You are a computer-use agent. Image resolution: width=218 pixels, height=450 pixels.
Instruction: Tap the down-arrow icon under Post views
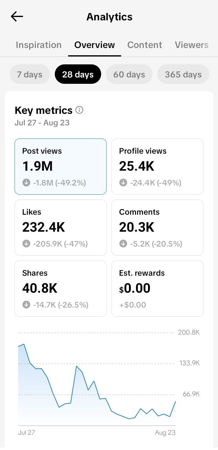pyautogui.click(x=26, y=182)
